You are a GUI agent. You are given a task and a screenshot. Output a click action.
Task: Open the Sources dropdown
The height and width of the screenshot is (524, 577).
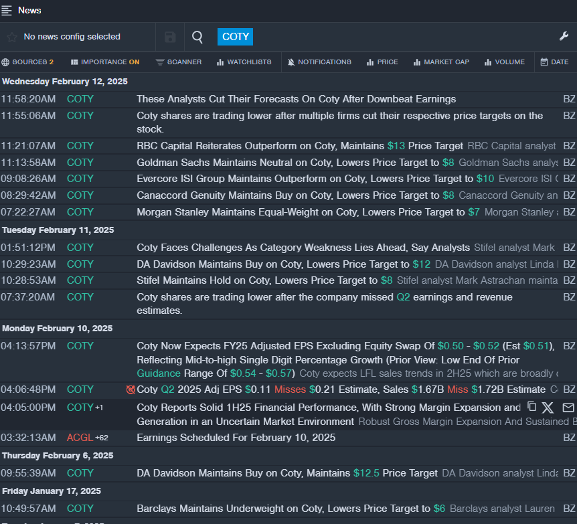[x=27, y=62]
